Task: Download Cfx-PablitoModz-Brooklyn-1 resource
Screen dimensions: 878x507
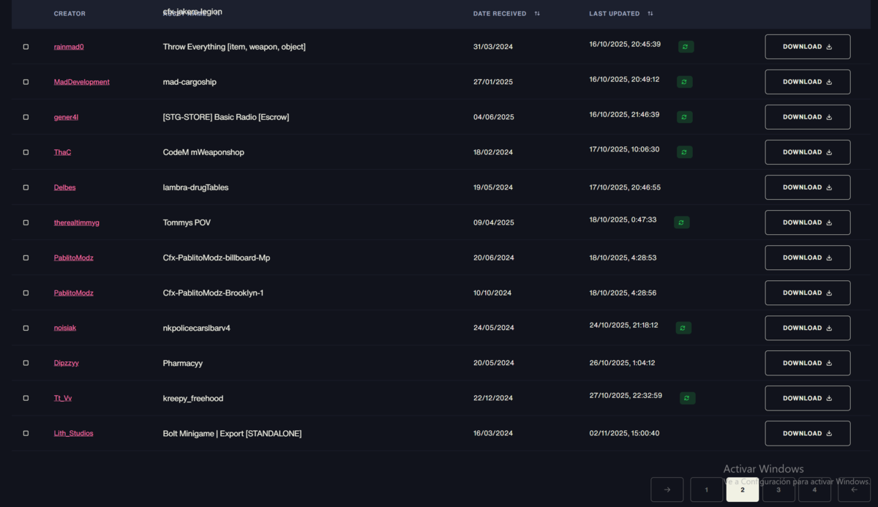Action: click(808, 293)
